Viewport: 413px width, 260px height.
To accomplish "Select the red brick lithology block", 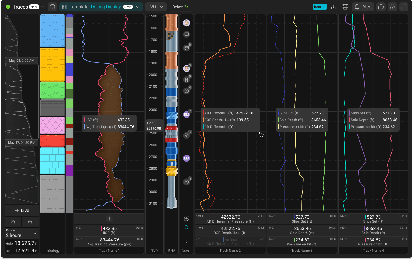I will (x=52, y=141).
